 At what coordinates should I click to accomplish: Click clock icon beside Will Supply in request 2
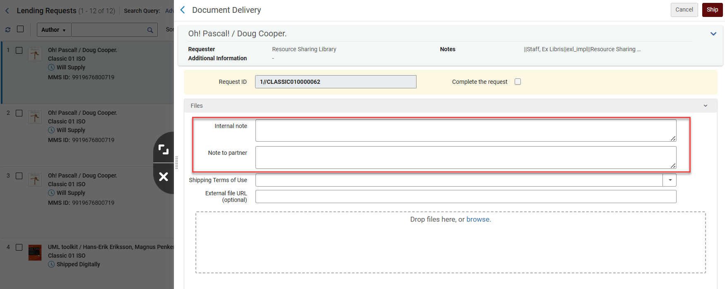pos(51,130)
